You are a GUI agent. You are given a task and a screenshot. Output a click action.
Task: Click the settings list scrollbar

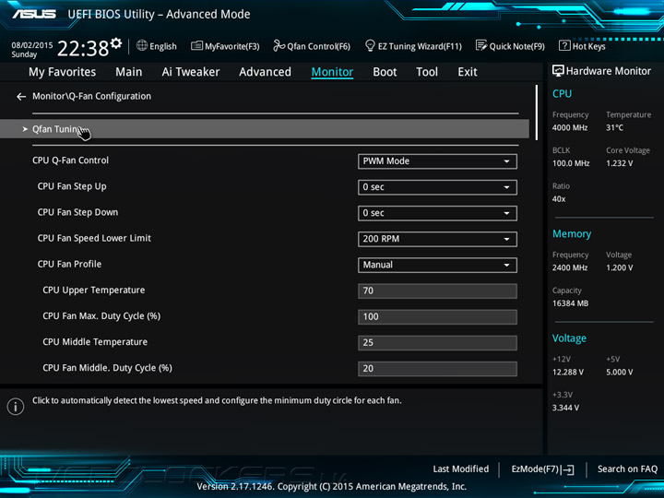click(537, 113)
